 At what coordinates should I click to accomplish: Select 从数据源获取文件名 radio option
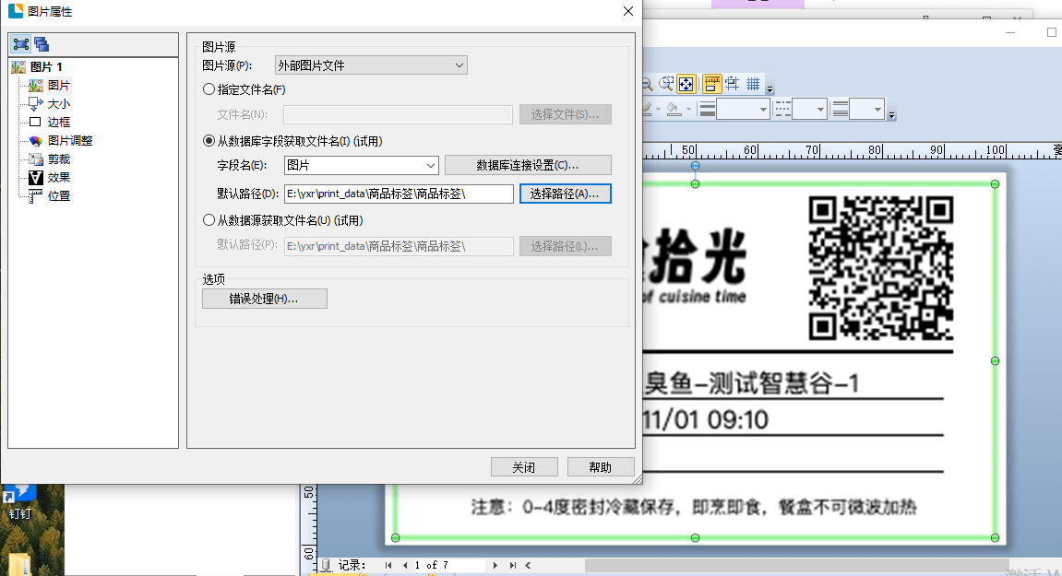pyautogui.click(x=209, y=220)
